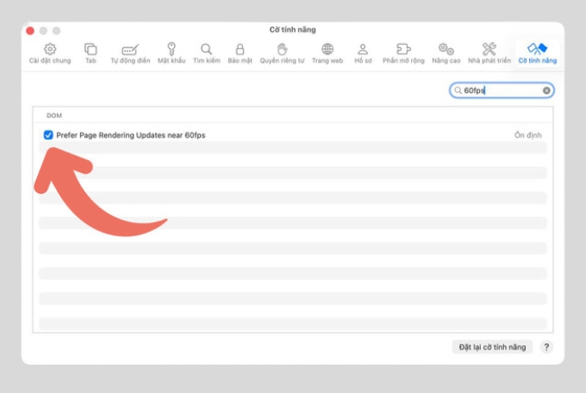Open the Tab settings pane
This screenshot has height=393, width=586.
click(90, 53)
